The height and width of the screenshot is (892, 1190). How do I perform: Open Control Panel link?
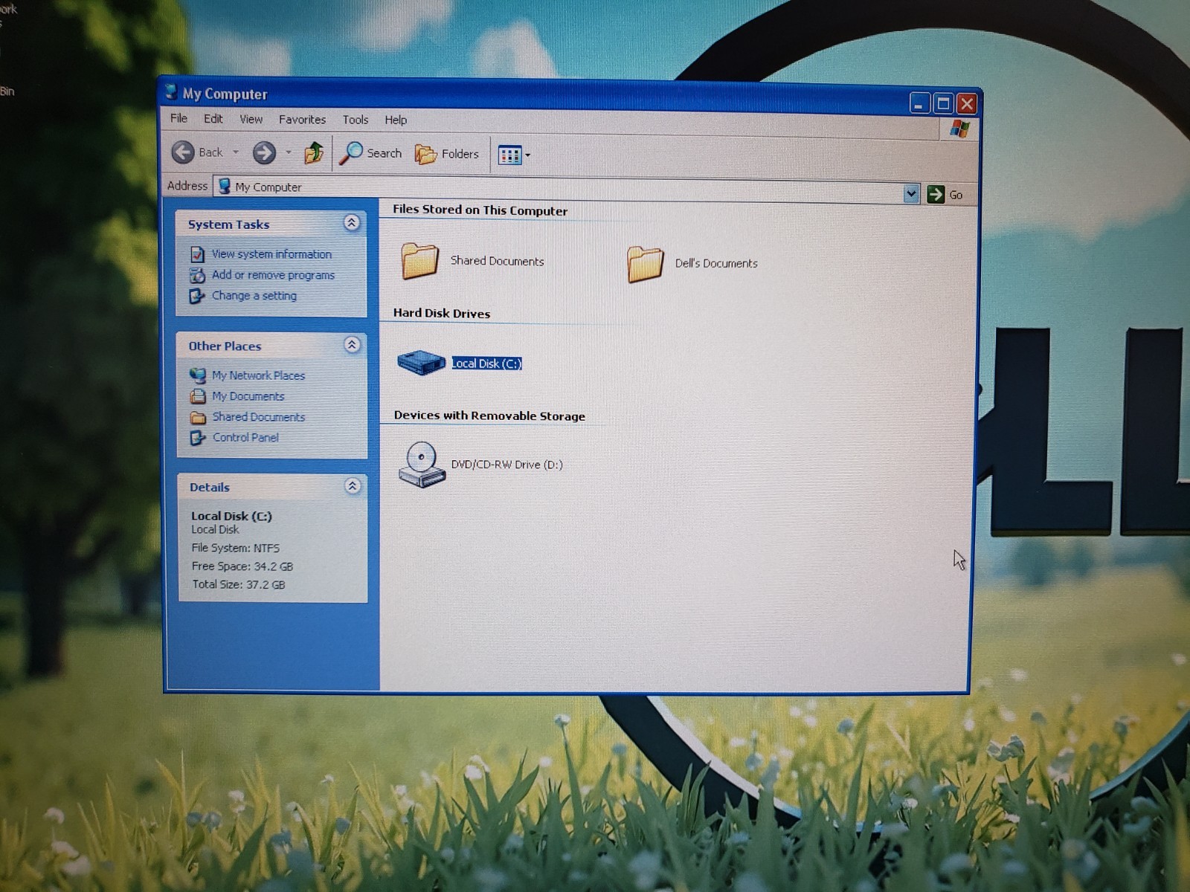click(x=245, y=437)
